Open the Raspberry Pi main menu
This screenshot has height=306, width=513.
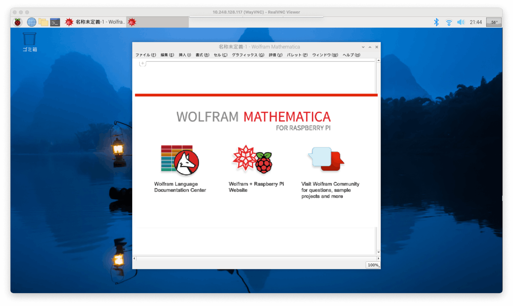(x=18, y=22)
